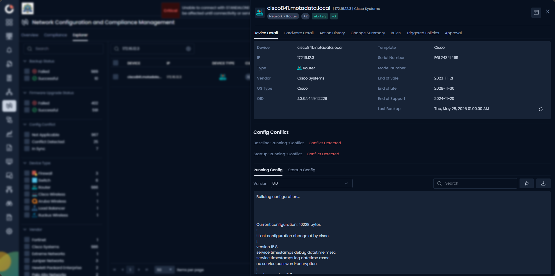Image resolution: width=555 pixels, height=276 pixels.
Task: Focus the config Search field
Action: coord(475,183)
